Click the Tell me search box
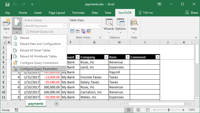 click(146, 13)
